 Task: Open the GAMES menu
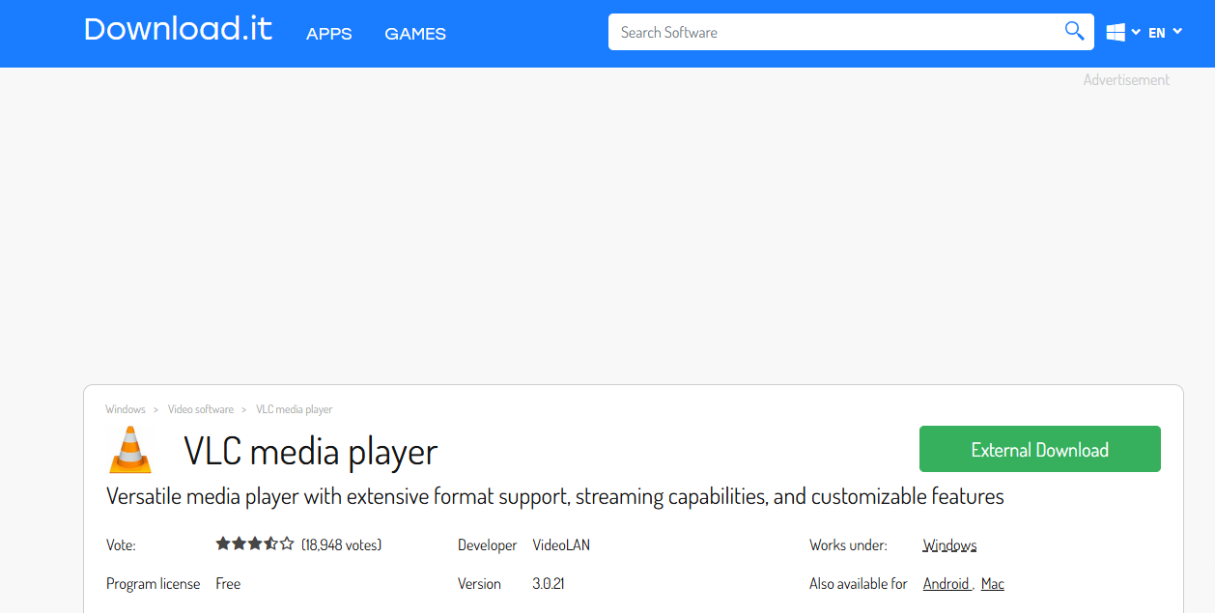tap(415, 34)
